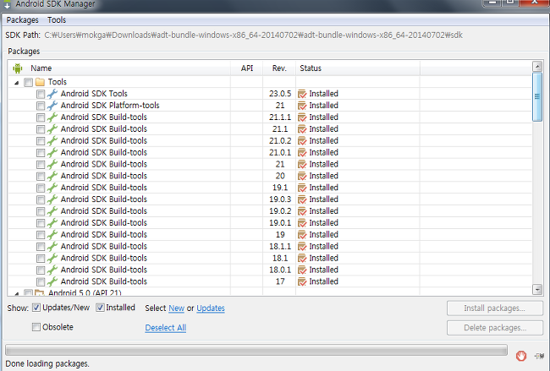Click installed status icon for Platform-tools
550x371 pixels.
pyautogui.click(x=302, y=106)
